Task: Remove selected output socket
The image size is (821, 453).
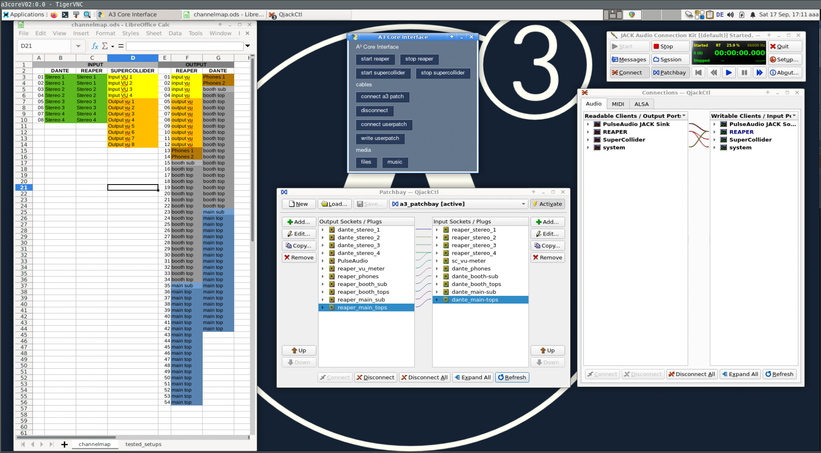Action: (299, 257)
